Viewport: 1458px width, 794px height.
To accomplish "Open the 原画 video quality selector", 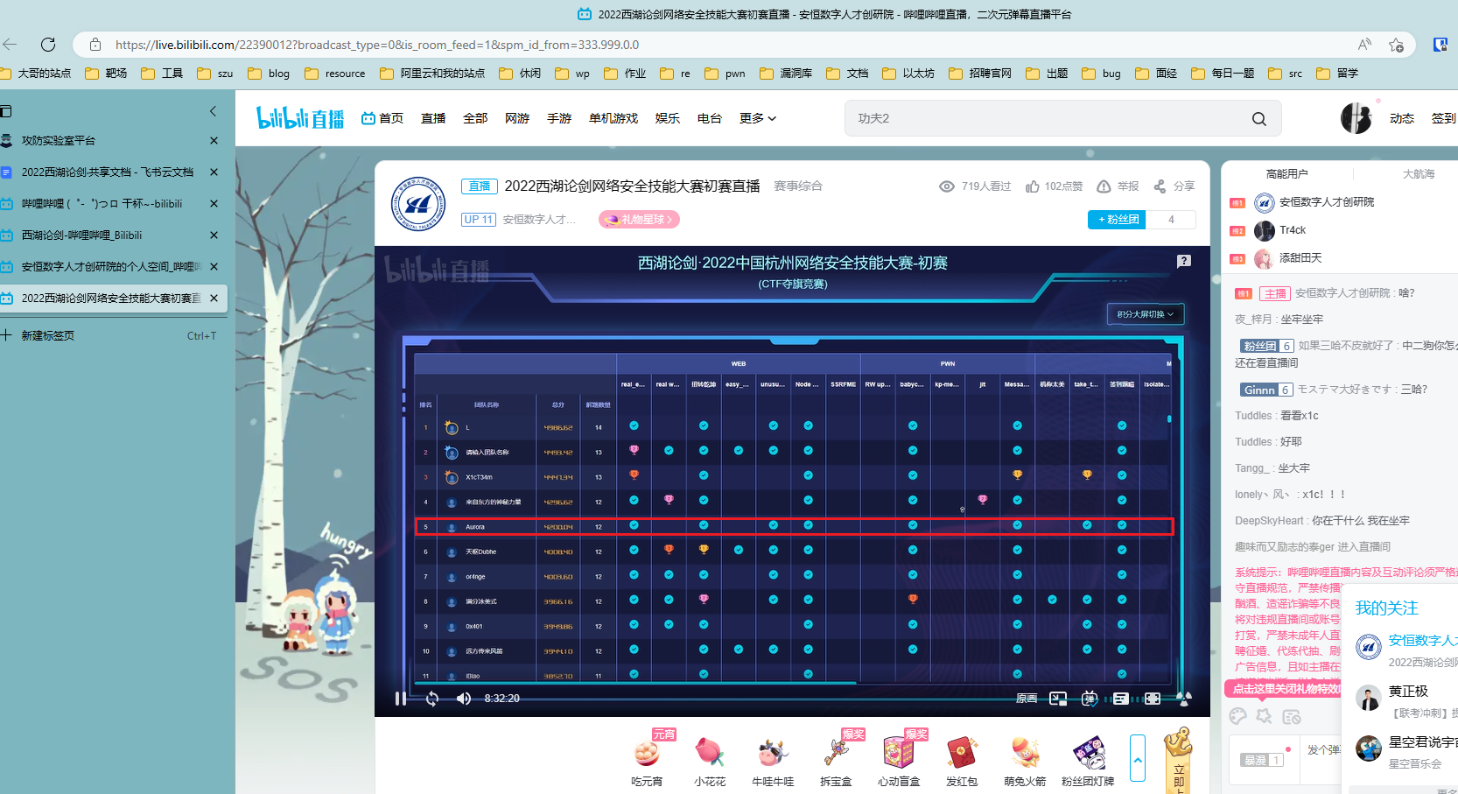I will 1026,699.
